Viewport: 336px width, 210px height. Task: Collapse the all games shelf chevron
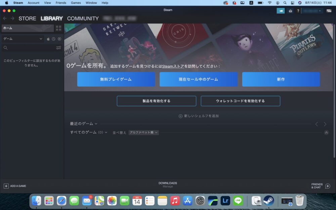tap(326, 133)
